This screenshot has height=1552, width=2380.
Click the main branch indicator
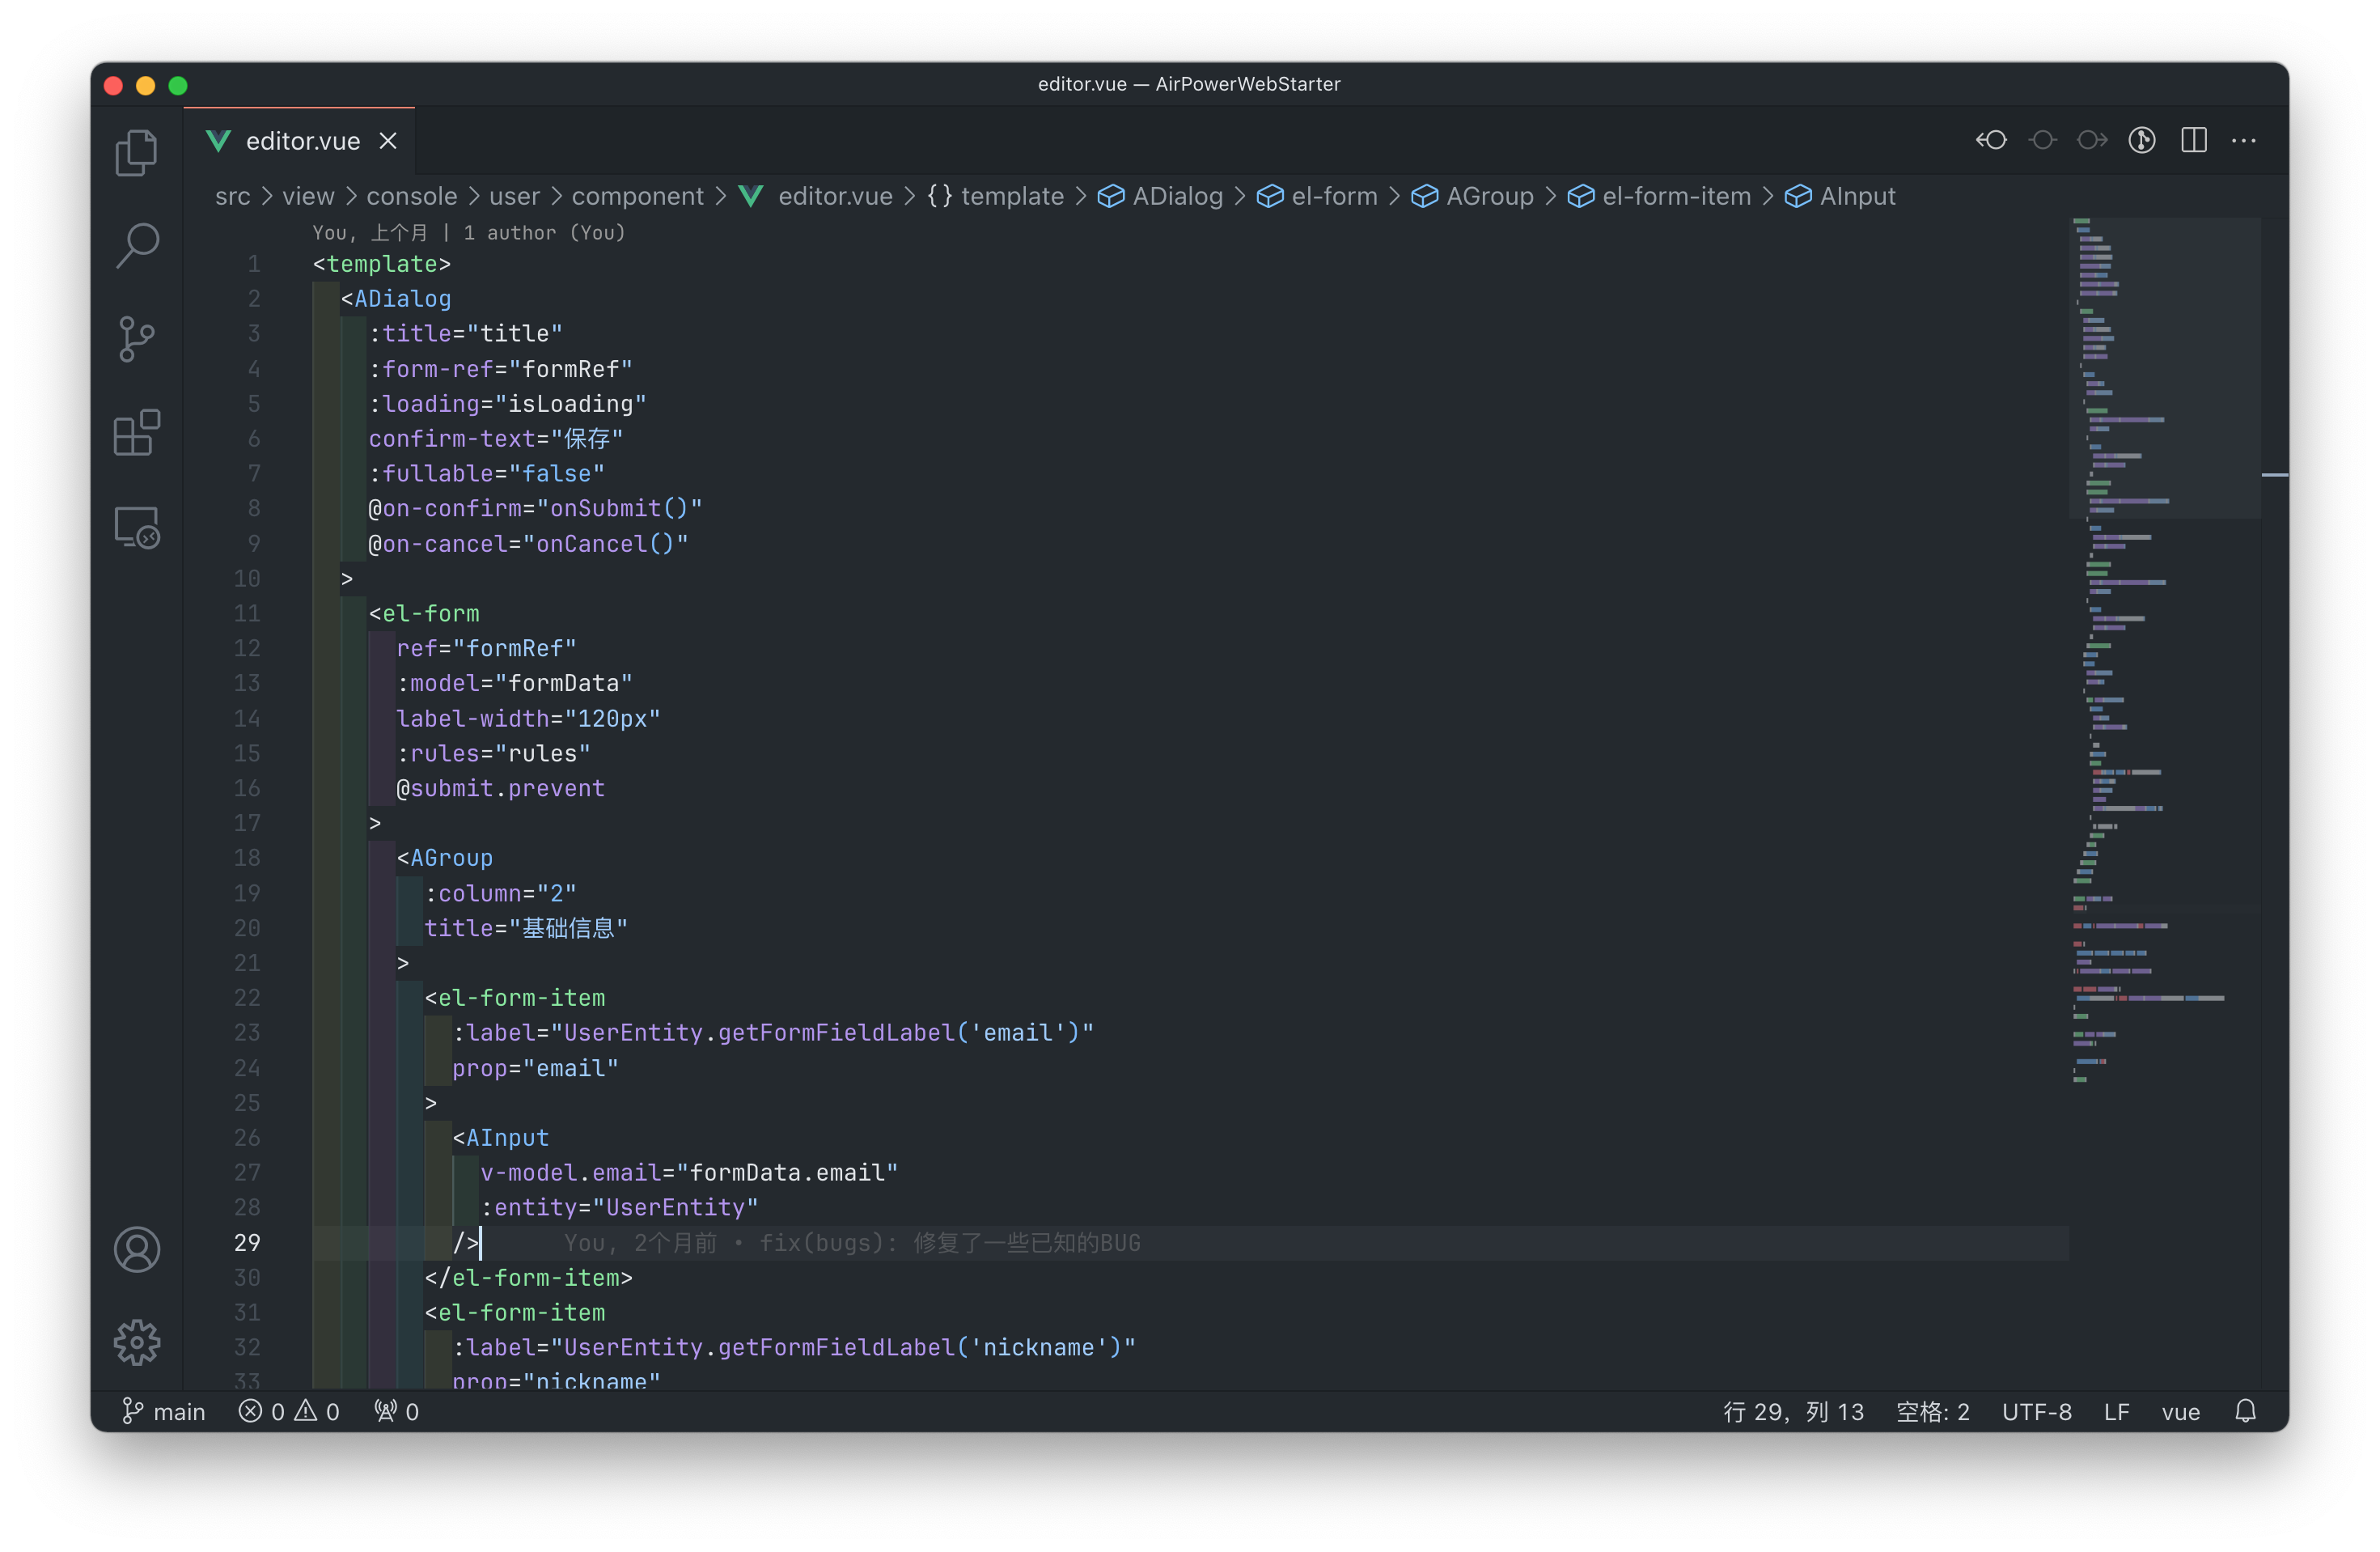[165, 1411]
